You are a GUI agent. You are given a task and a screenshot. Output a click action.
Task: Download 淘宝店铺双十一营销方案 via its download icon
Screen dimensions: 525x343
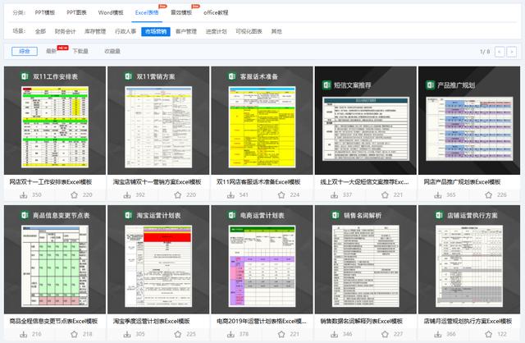coord(127,195)
